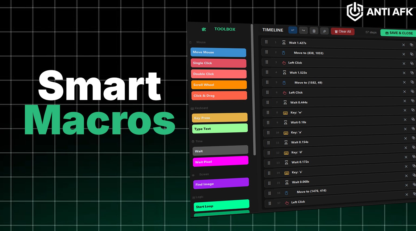Click SAVE & CLOSE button
Image resolution: width=416 pixels, height=231 pixels.
(x=399, y=33)
